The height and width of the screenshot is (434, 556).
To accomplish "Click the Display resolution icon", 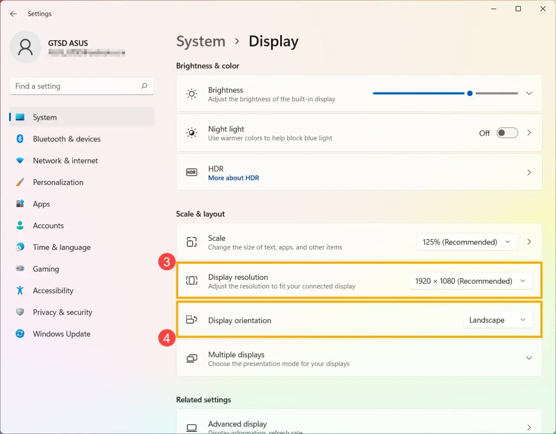I will pos(192,281).
